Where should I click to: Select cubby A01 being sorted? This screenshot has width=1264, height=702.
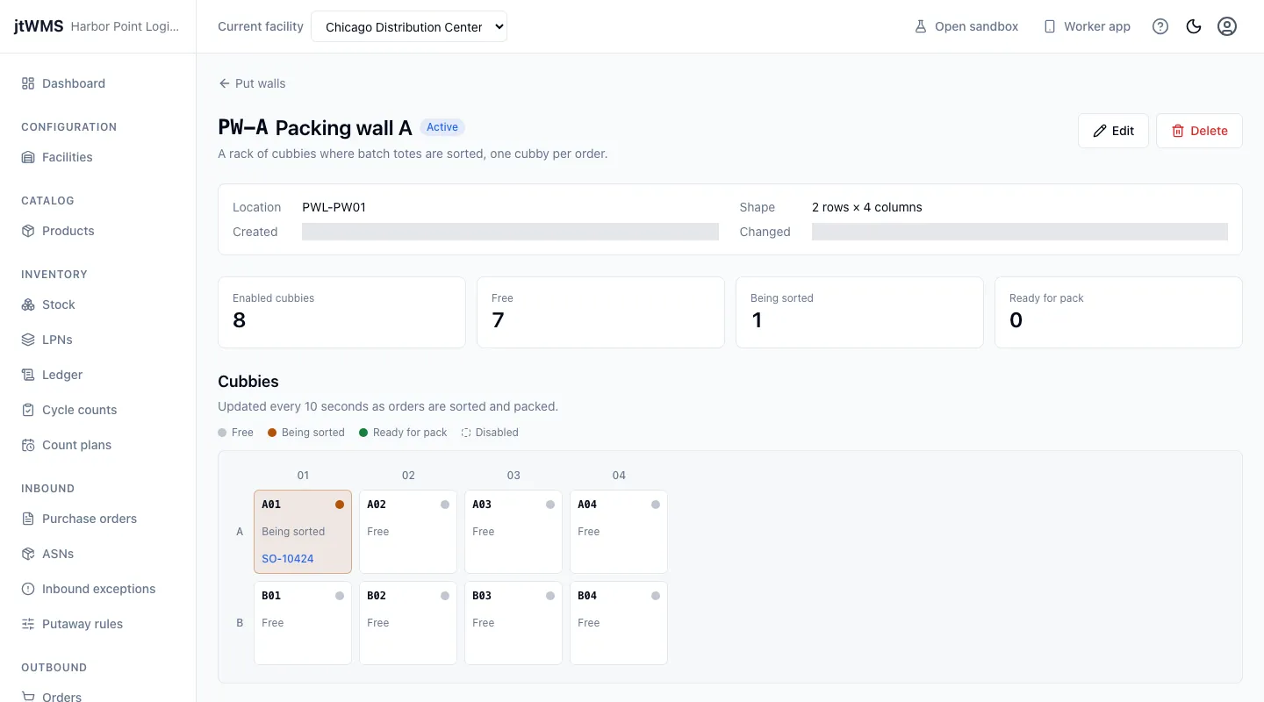point(303,532)
